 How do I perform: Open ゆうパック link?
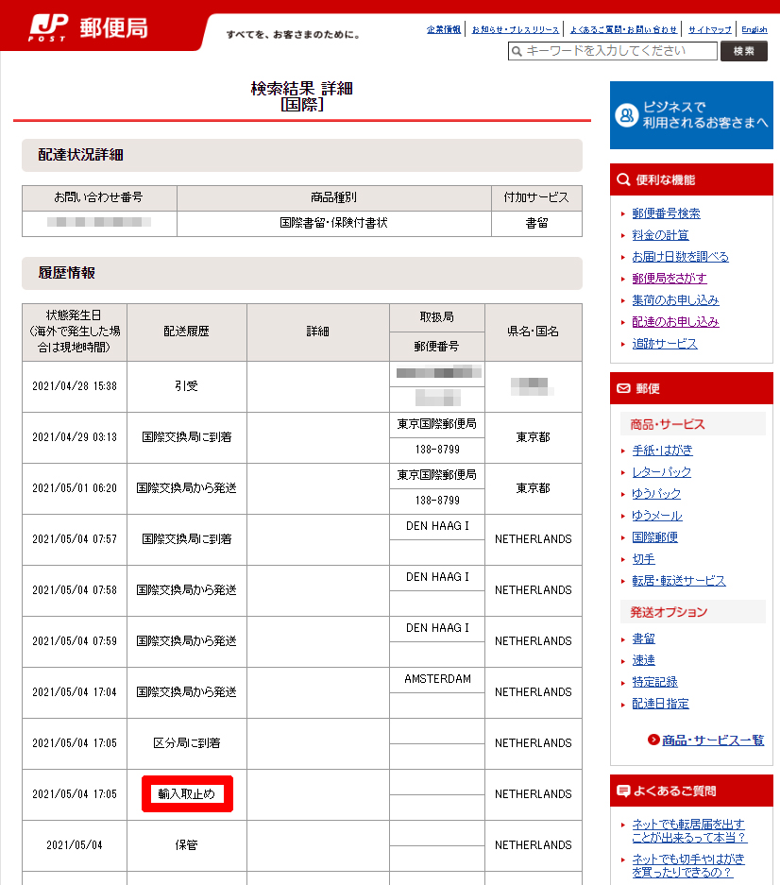coord(656,494)
